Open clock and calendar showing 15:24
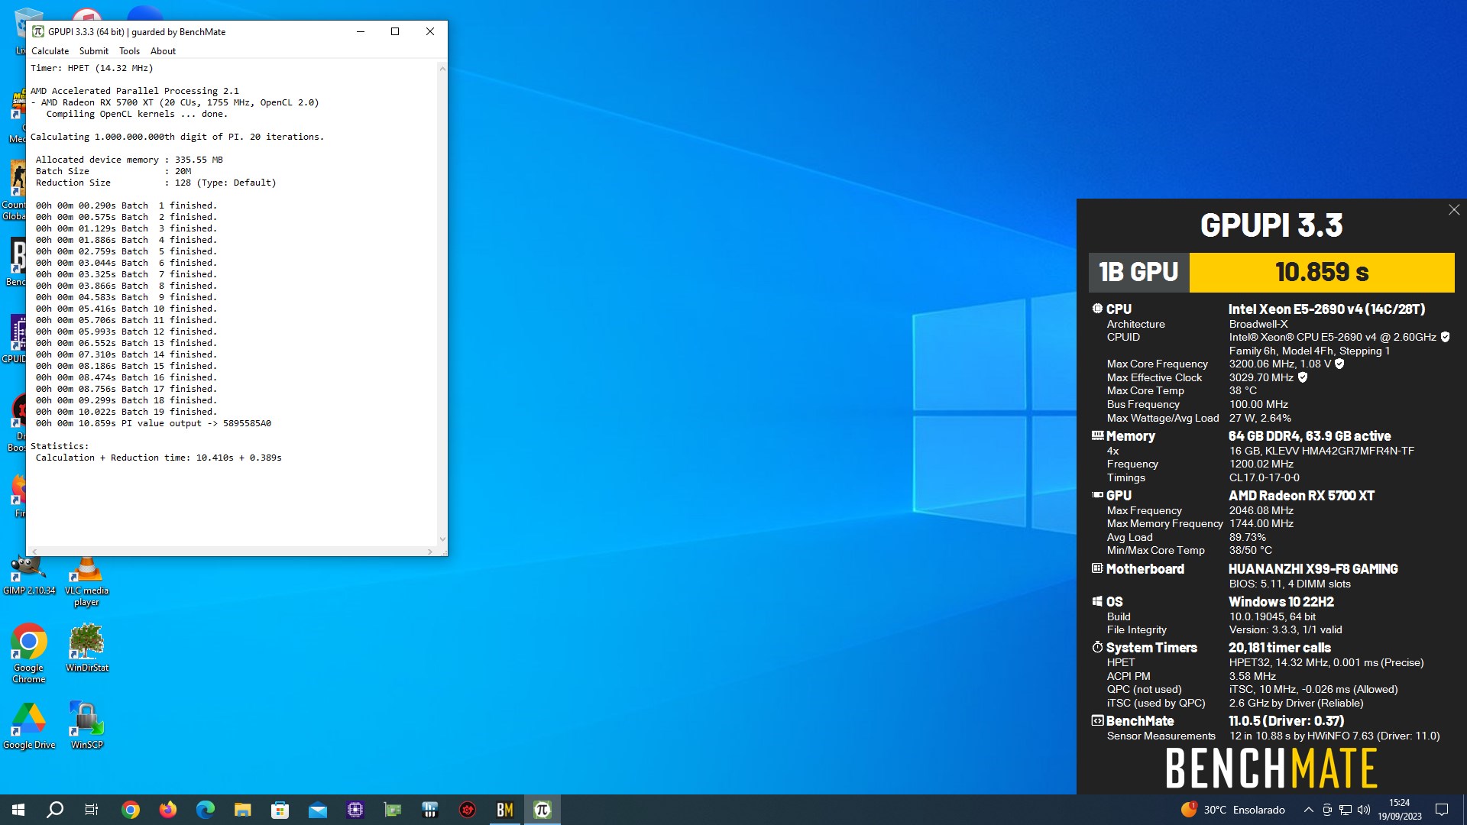This screenshot has height=825, width=1467. [1400, 810]
